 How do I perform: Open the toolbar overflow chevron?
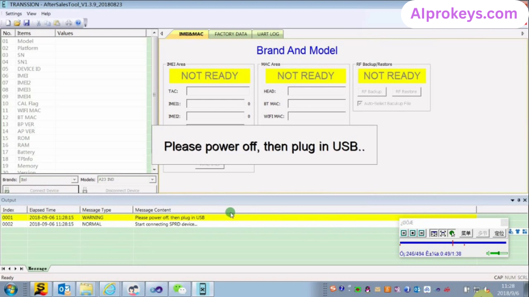[x=85, y=25]
